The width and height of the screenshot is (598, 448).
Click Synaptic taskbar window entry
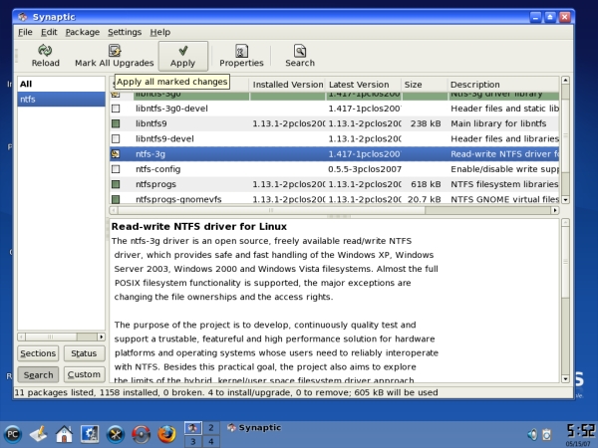(x=254, y=428)
